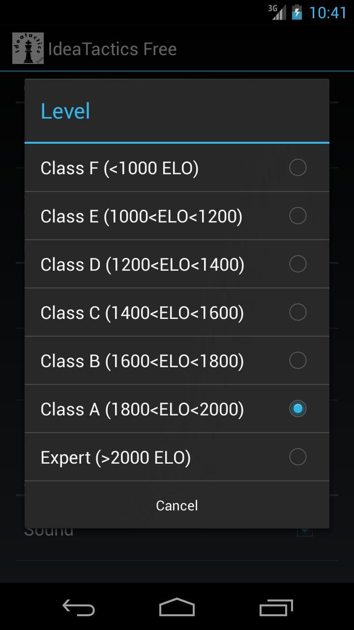Cancel the Level dialog
The width and height of the screenshot is (354, 630).
coord(177,505)
